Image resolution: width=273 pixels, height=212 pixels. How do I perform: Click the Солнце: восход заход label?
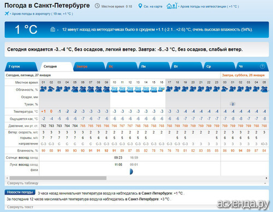[22, 158]
